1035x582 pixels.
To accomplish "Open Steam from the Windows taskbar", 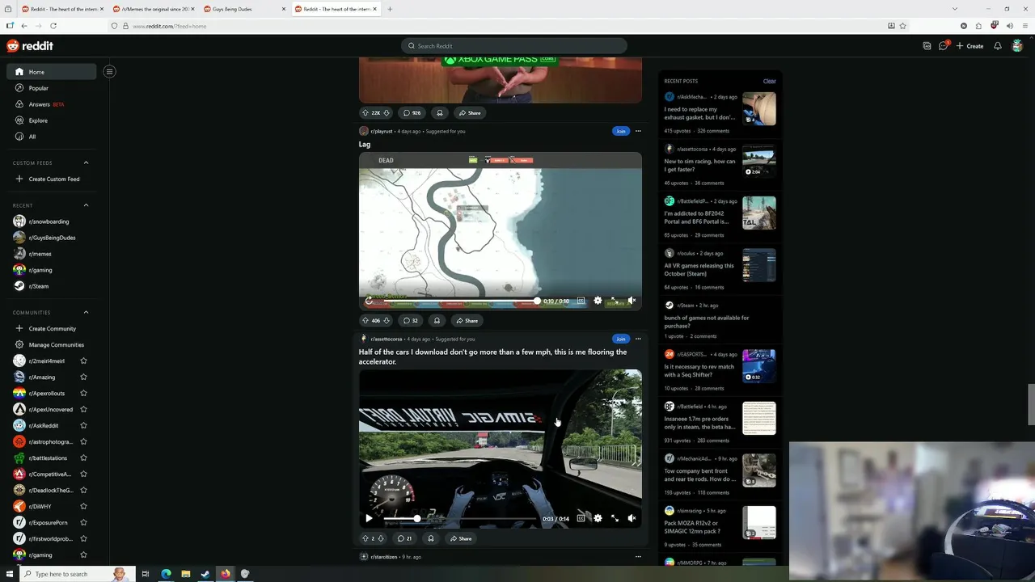I will 205,574.
